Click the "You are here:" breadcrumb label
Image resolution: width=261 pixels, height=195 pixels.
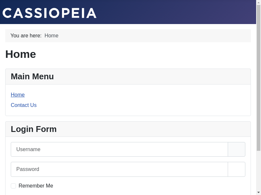(26, 36)
